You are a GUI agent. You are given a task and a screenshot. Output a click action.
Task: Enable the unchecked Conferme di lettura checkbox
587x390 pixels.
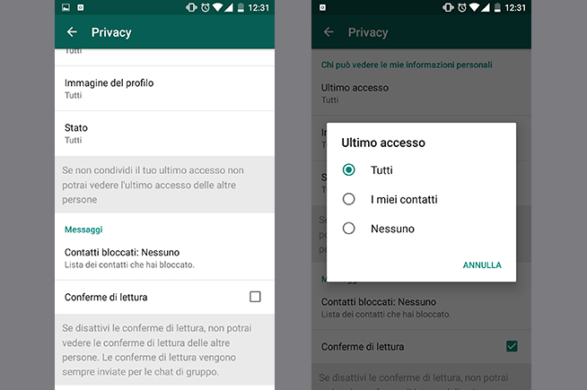tap(255, 297)
